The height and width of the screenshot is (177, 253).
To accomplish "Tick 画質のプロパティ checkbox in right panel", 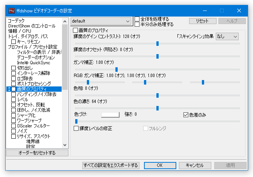I will coord(75,30).
